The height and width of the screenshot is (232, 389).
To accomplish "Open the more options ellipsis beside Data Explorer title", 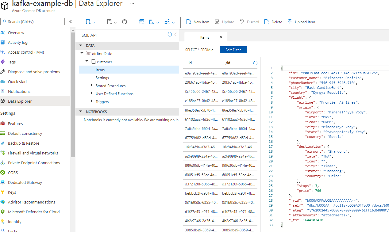I will [x=132, y=3].
